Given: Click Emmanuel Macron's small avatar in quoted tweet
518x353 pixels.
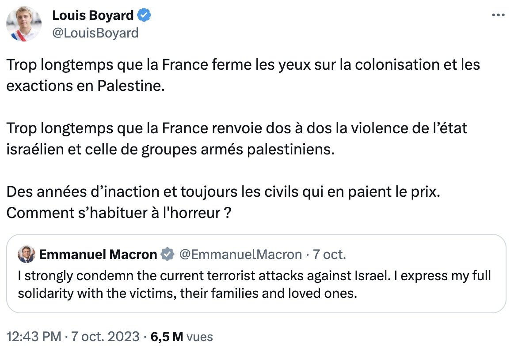Looking at the screenshot, I should [x=26, y=255].
